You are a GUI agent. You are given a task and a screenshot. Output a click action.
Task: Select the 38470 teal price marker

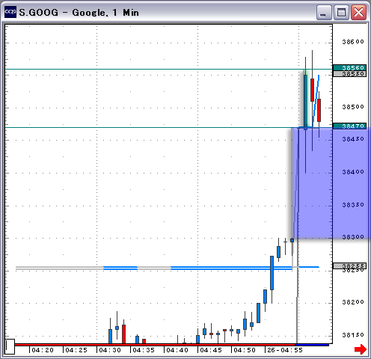[x=349, y=126]
